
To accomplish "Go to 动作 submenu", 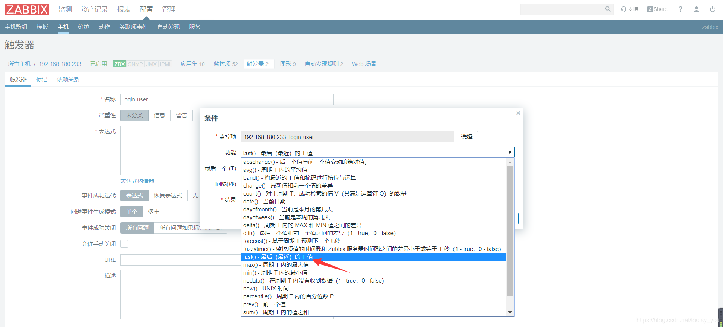I will pos(104,27).
